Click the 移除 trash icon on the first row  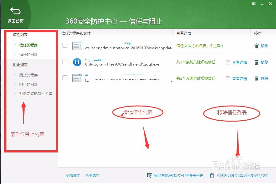point(257,46)
